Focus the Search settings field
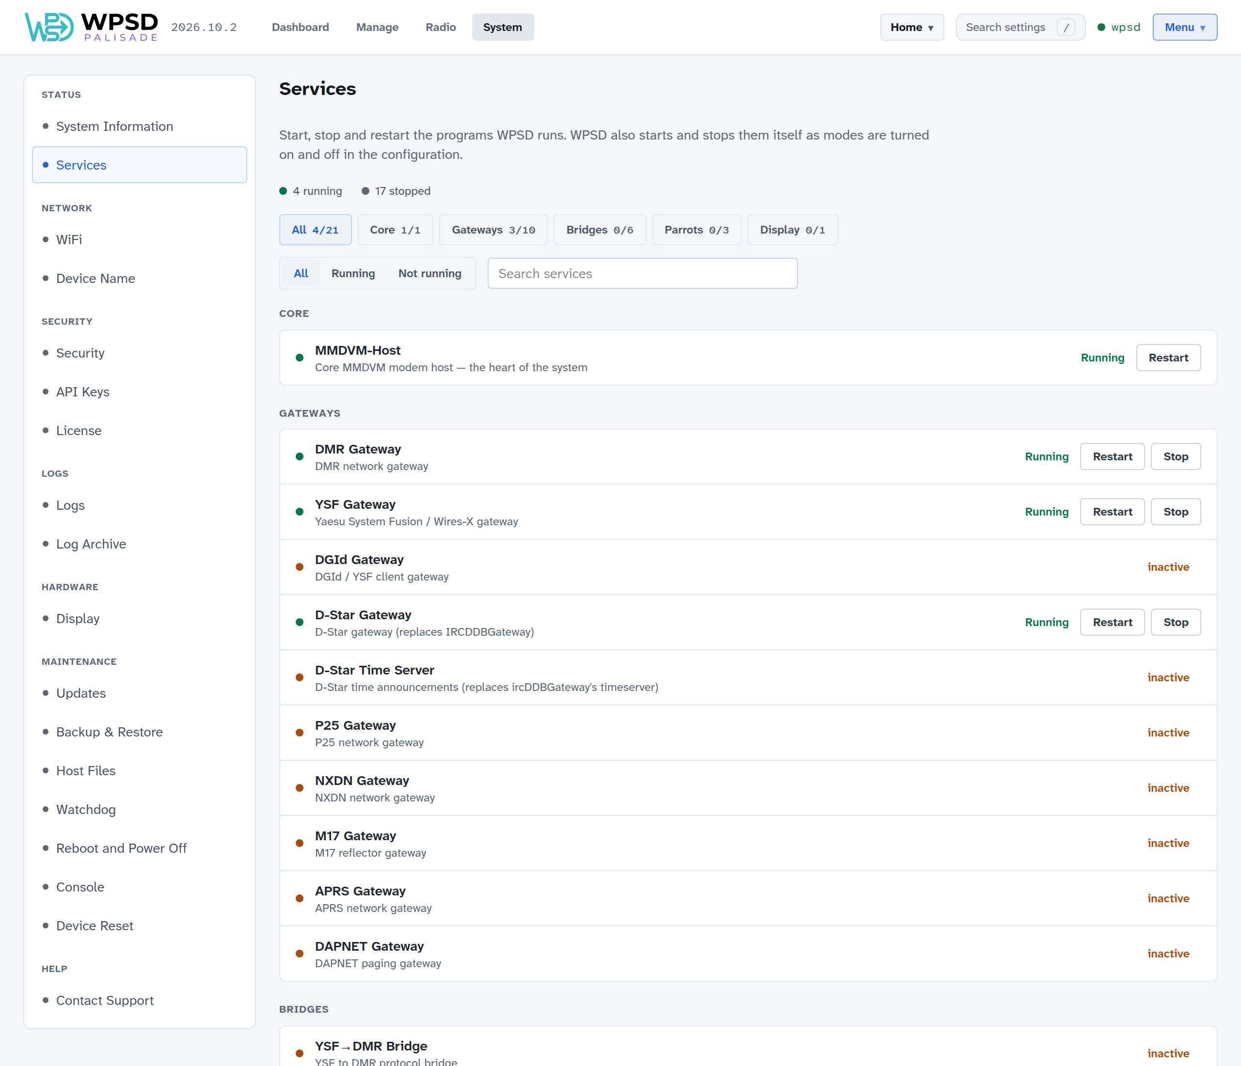Screen dimensions: 1241x1066 [x=1020, y=27]
